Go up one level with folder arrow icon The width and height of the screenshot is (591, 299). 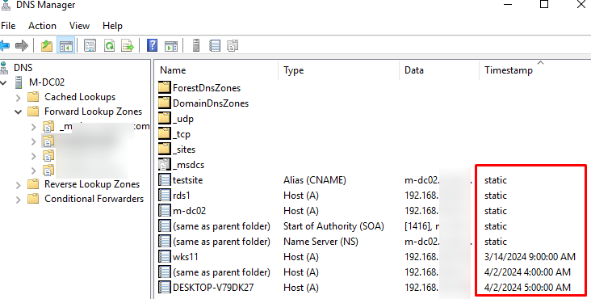47,46
